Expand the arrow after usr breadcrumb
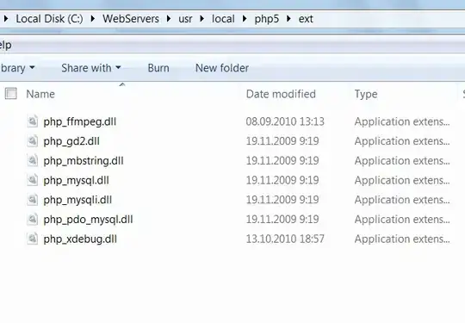This screenshot has width=465, height=323. tap(202, 19)
